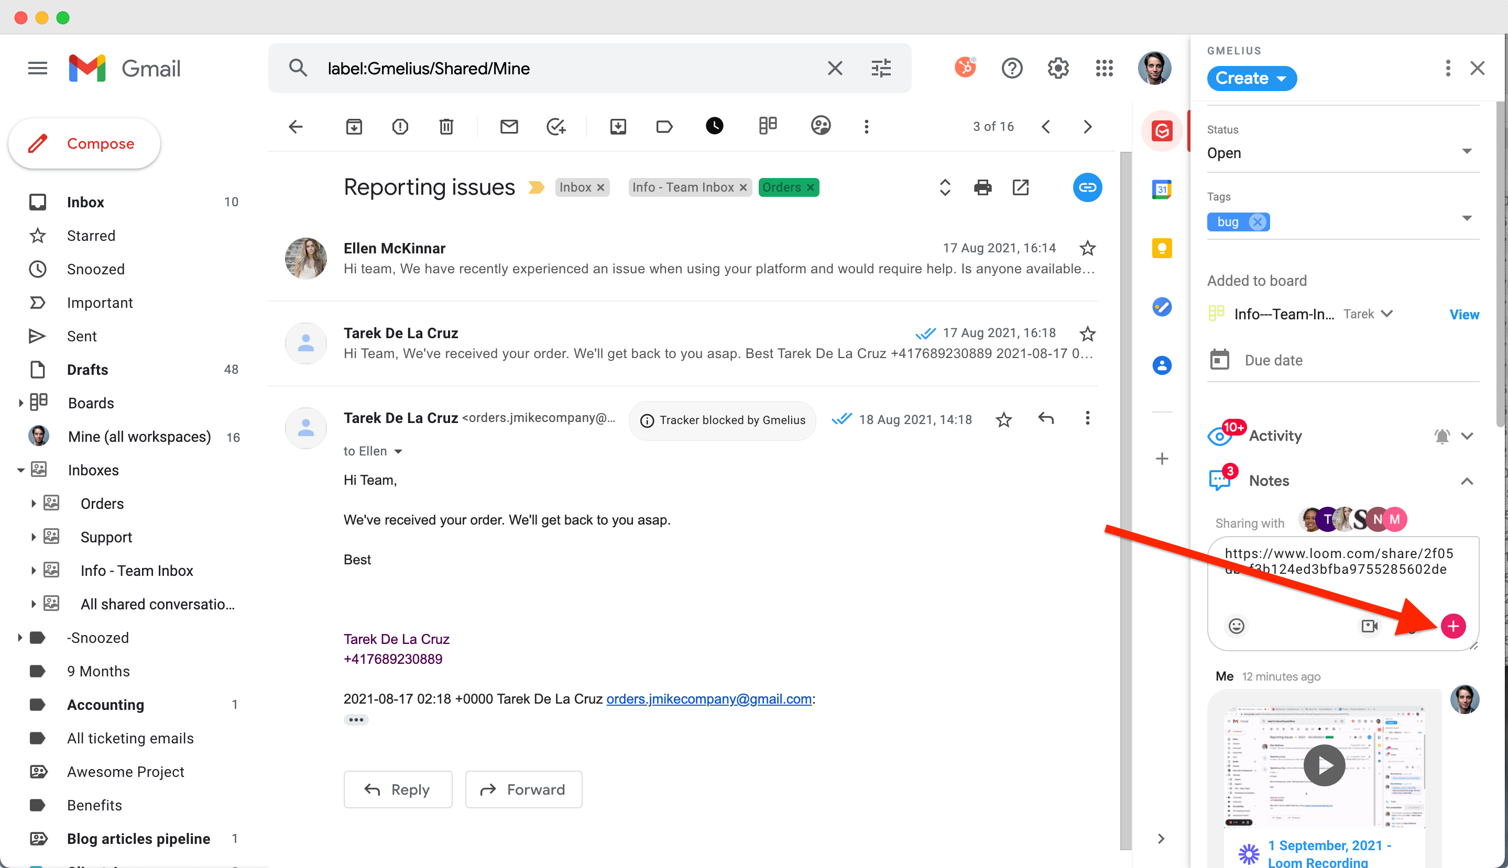
Task: Open Gmail support help icon
Action: click(x=1012, y=68)
